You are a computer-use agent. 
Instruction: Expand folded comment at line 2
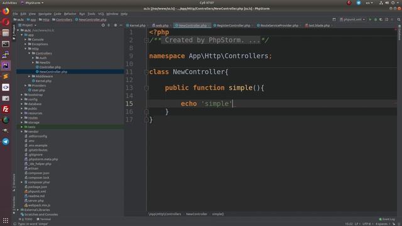(x=146, y=40)
